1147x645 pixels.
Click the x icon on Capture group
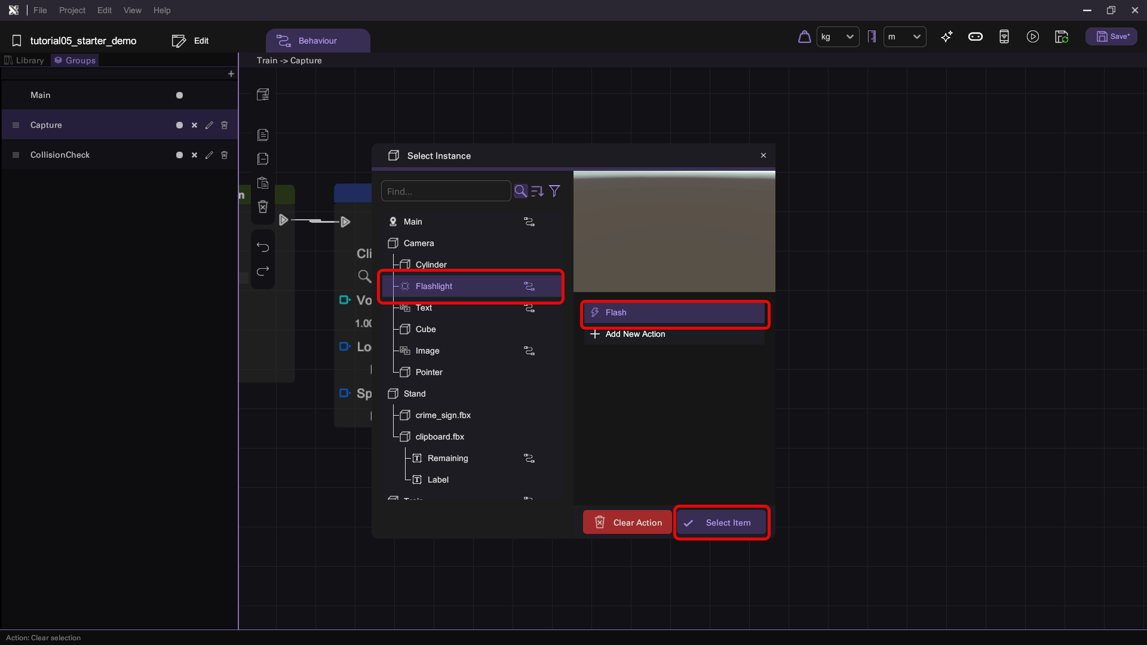click(x=194, y=125)
